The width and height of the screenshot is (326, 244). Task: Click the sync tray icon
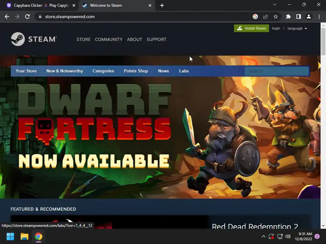(x=271, y=236)
